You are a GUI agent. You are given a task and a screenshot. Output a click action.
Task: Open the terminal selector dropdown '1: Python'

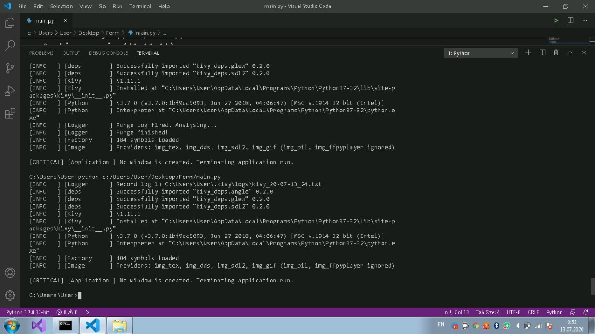point(481,53)
